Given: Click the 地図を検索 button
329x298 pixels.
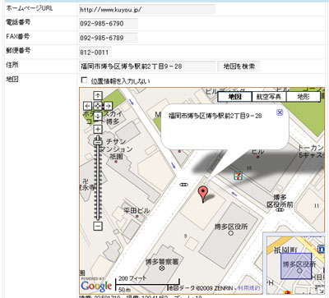Looking at the screenshot, I should pos(239,66).
